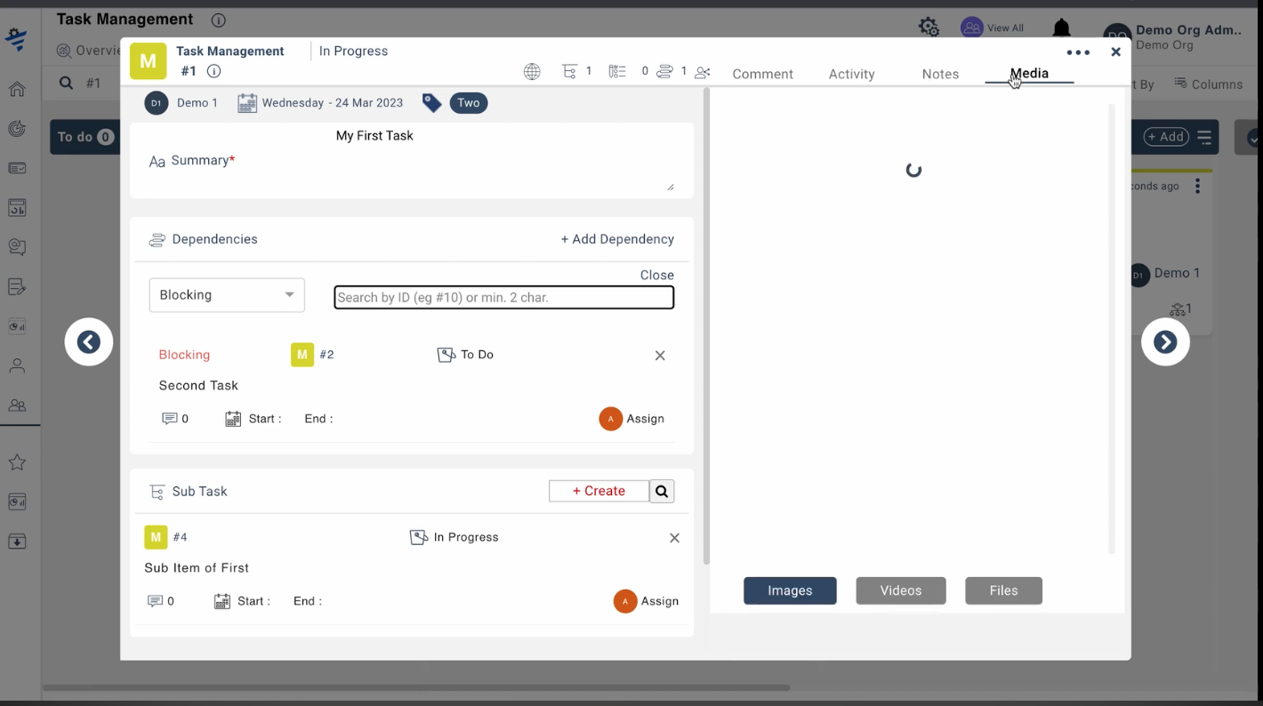Select the Media tab
The height and width of the screenshot is (706, 1263).
click(x=1029, y=74)
